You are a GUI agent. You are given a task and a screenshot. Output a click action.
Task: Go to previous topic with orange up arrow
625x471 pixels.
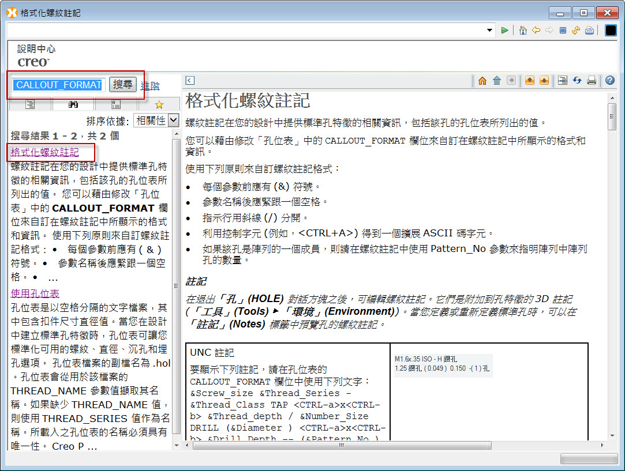(x=529, y=80)
